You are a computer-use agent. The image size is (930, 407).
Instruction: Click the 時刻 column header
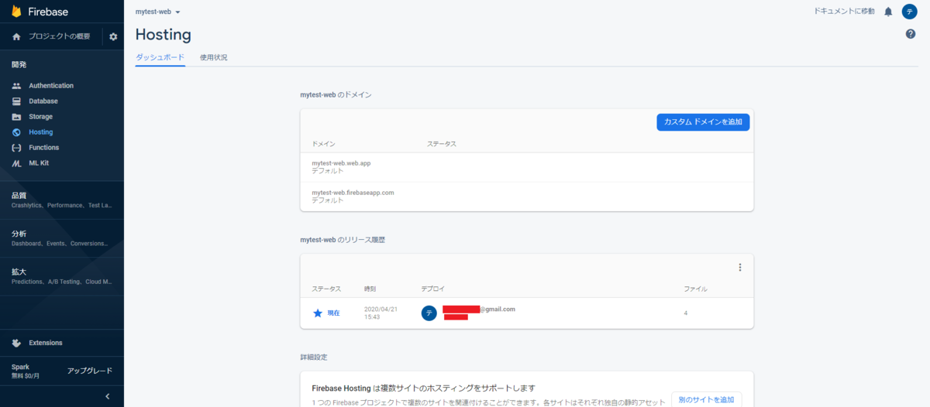coord(370,289)
